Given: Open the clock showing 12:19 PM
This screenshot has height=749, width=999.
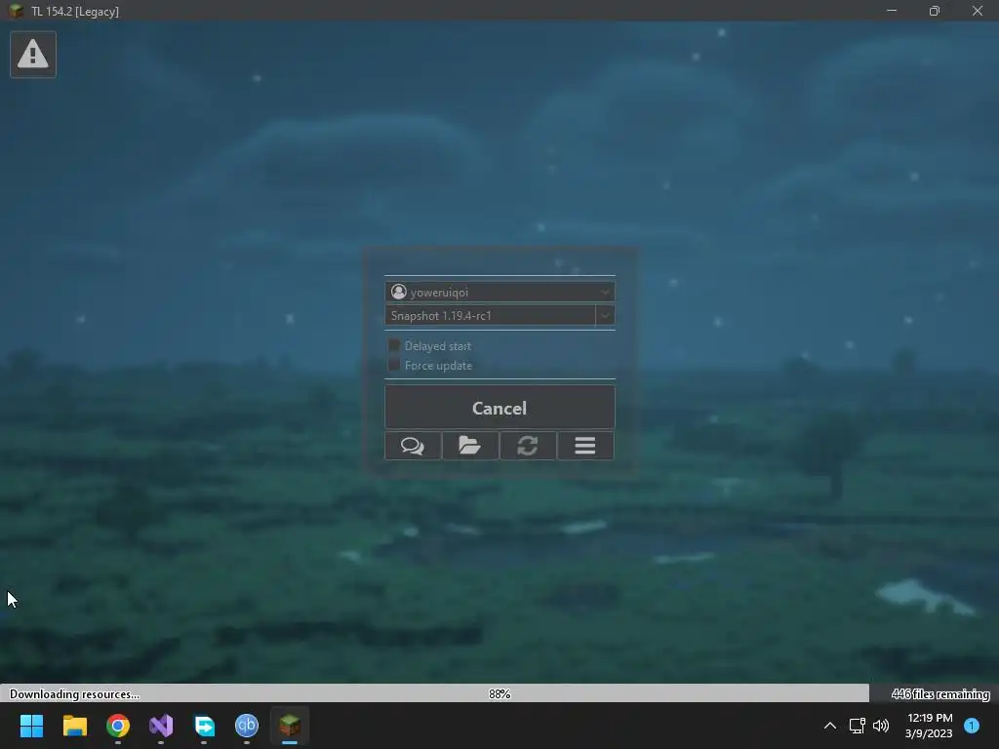Looking at the screenshot, I should point(929,726).
